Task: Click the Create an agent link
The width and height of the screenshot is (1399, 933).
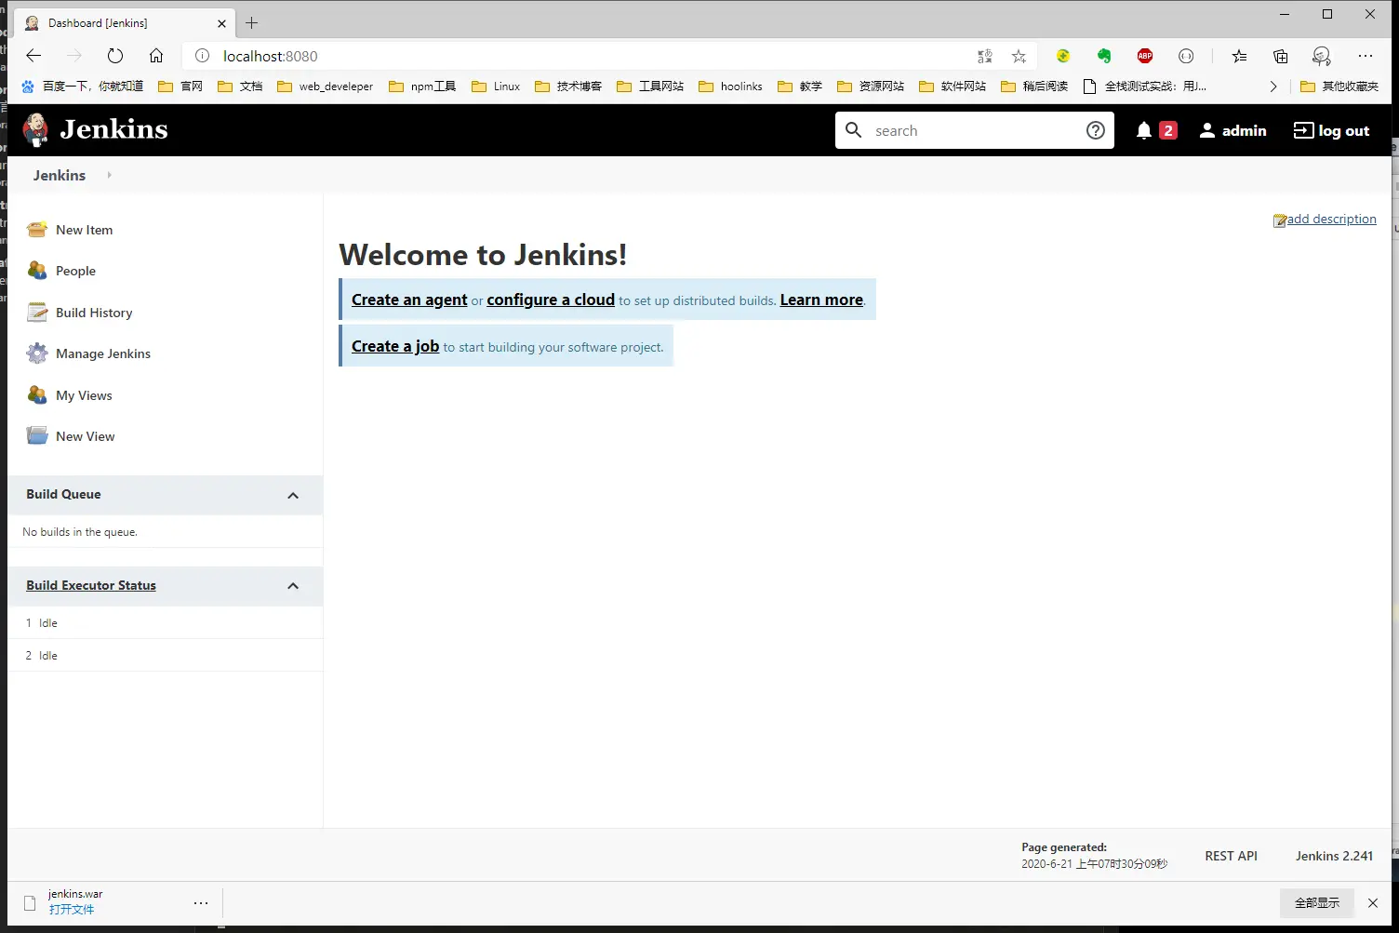Action: point(409,300)
